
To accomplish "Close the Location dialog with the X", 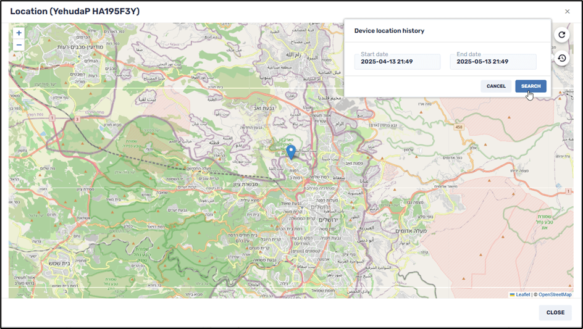I will tap(568, 11).
